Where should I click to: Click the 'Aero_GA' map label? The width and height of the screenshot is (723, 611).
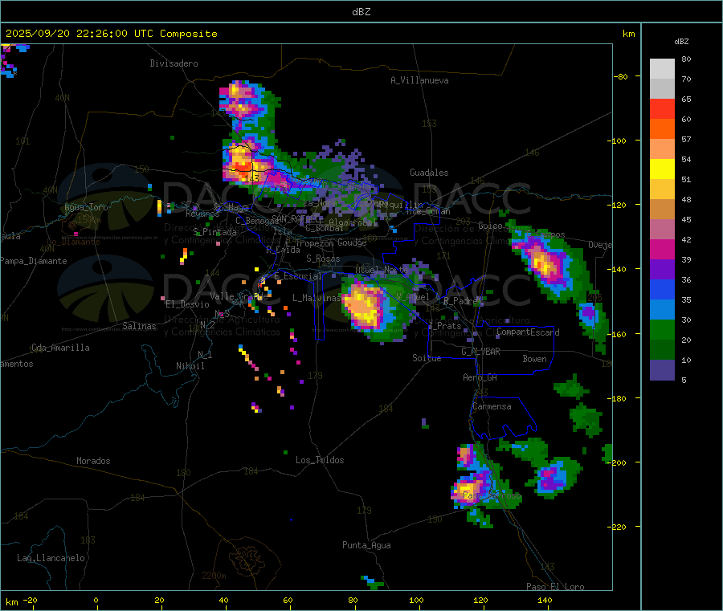click(480, 377)
